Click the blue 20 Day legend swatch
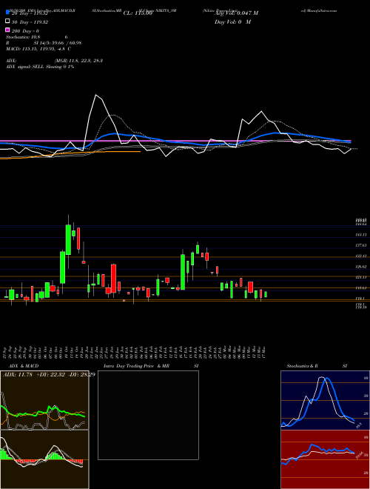 tap(8, 13)
